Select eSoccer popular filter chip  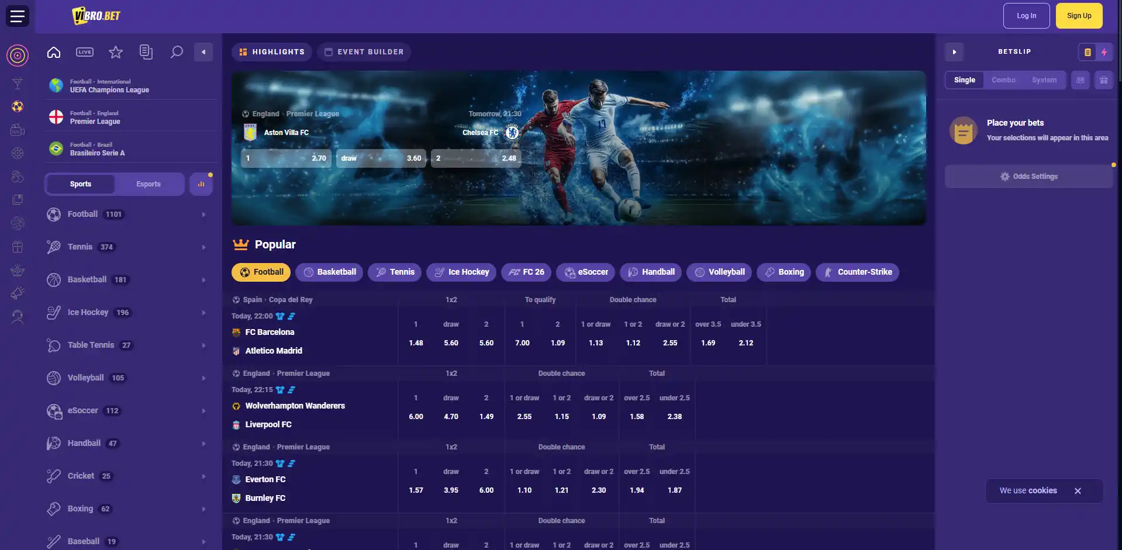pyautogui.click(x=586, y=272)
